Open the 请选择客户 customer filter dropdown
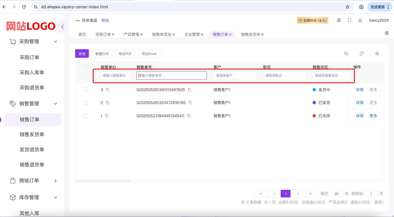Image resolution: width=394 pixels, height=217 pixels. pos(235,75)
